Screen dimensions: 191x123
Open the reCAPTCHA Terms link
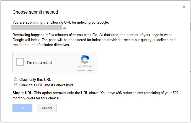coord(89,71)
